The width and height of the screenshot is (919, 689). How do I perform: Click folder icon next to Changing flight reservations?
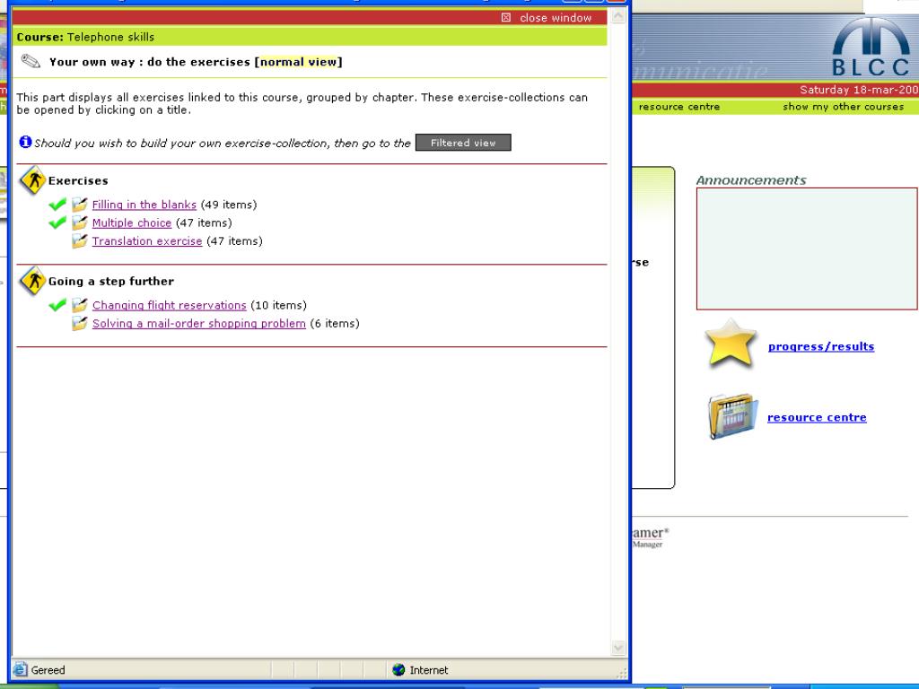[80, 305]
